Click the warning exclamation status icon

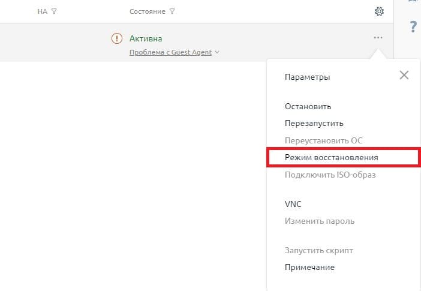coord(117,38)
